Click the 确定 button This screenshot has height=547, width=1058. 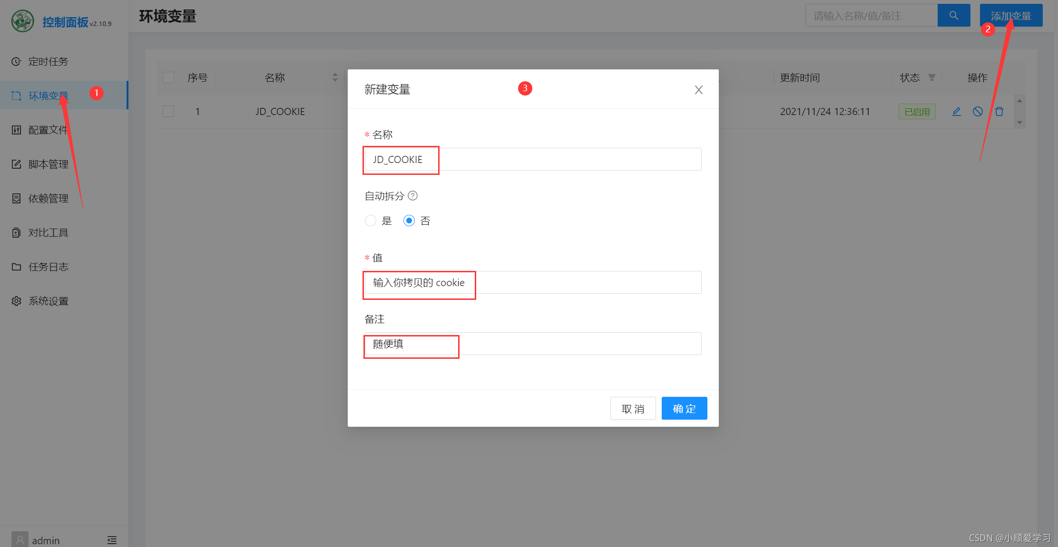[685, 408]
